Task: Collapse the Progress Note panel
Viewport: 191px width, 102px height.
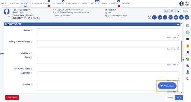Action: (x=178, y=24)
